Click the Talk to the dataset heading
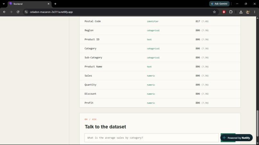Viewport: 259px width, 145px height. pyautogui.click(x=105, y=127)
